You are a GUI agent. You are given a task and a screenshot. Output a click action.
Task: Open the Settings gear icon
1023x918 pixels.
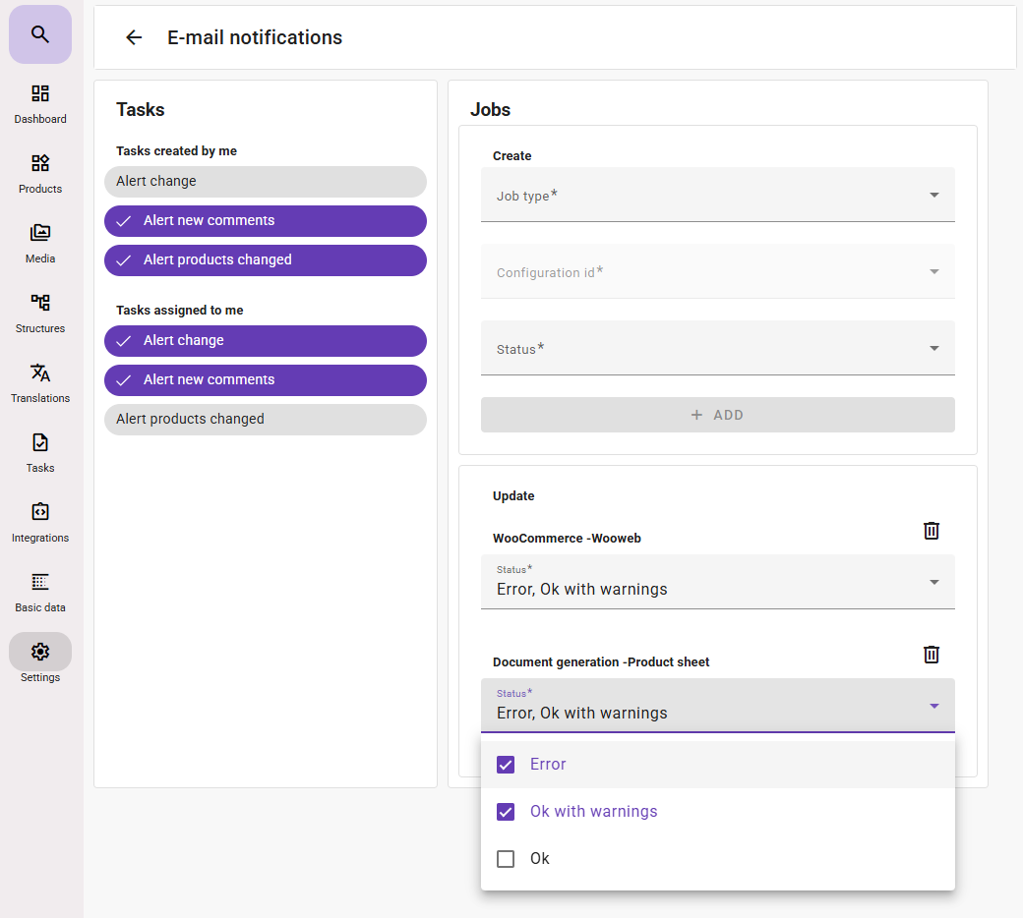click(x=39, y=652)
